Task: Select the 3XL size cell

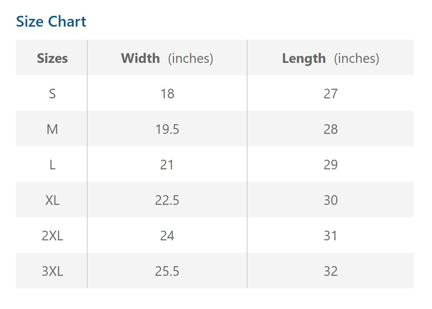Action: pos(52,271)
